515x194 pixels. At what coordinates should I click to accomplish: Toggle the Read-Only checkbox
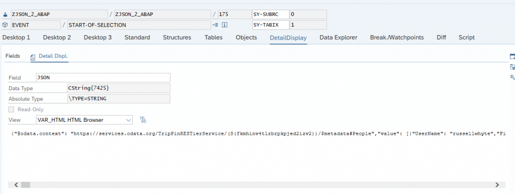tap(11, 110)
